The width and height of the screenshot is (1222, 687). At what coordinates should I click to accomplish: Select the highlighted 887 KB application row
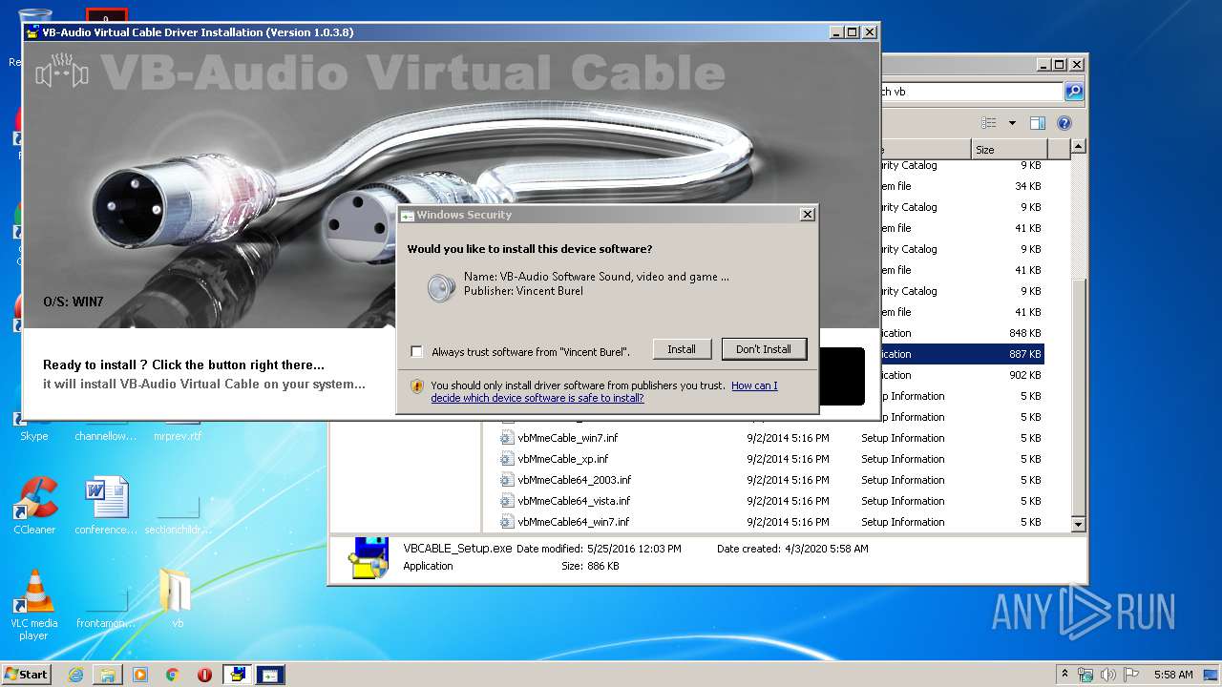[x=961, y=354]
